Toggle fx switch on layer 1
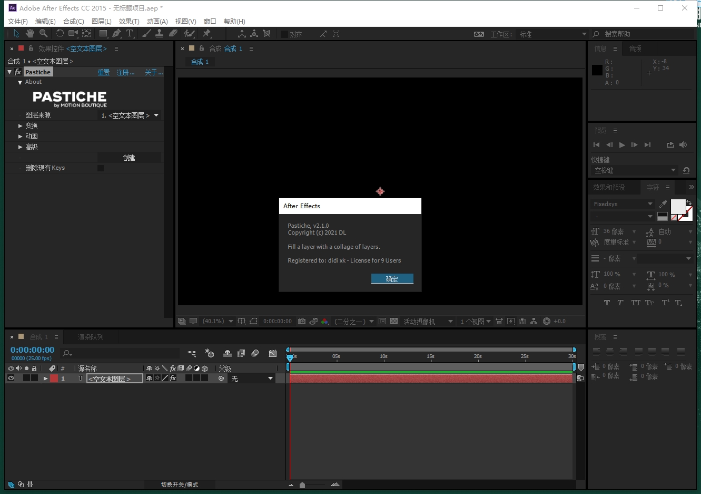Screen dimensions: 701x494 coord(173,378)
